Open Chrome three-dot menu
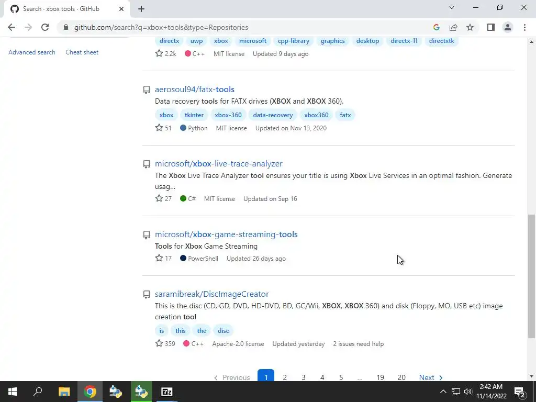The height and width of the screenshot is (402, 536). (524, 27)
